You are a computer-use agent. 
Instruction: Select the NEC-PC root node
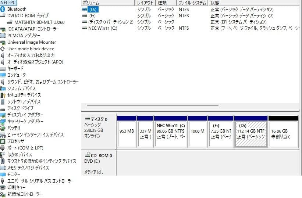tap(8, 3)
